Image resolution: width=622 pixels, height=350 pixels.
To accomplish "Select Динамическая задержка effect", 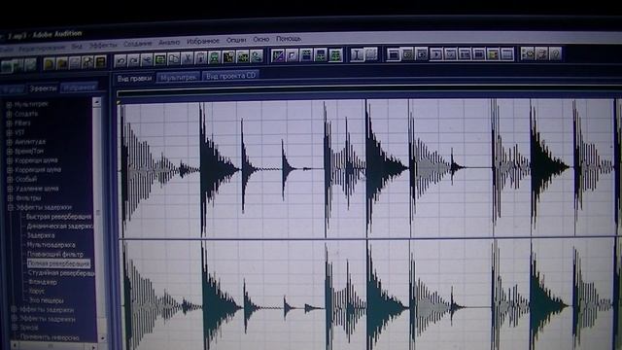I will (60, 227).
